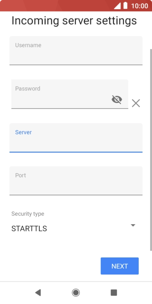
Task: Tap the Android back navigation triangle
Action: click(x=38, y=292)
